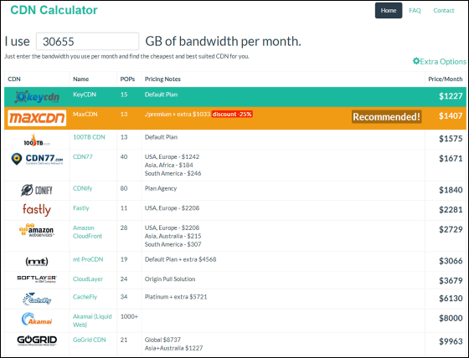
Task: Click the SoftLayer logo
Action: point(37,279)
